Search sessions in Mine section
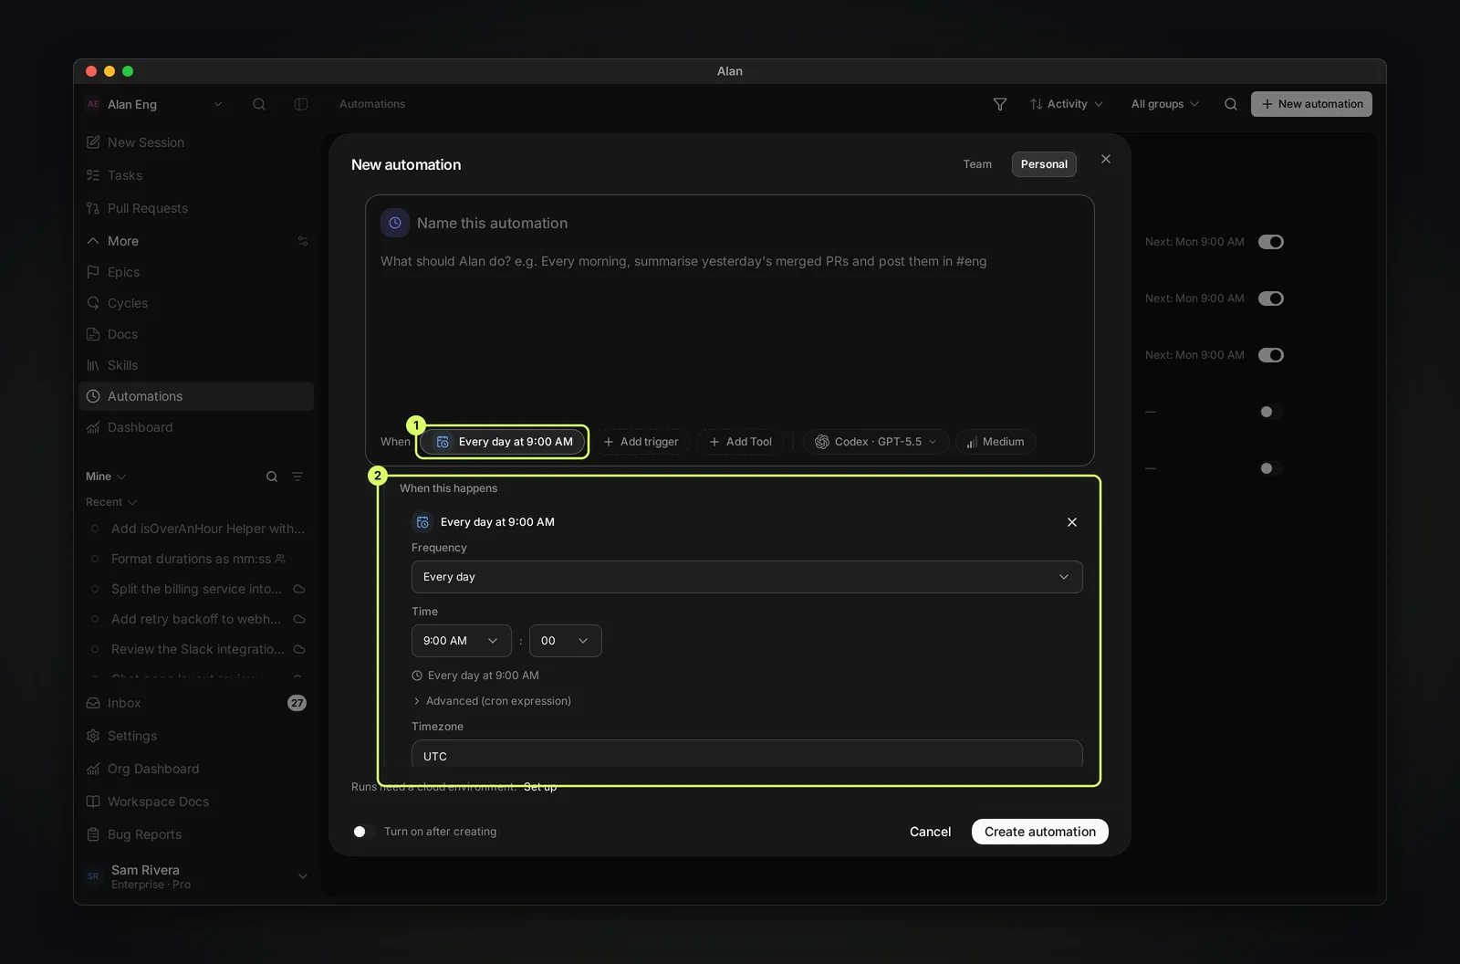 tap(272, 477)
